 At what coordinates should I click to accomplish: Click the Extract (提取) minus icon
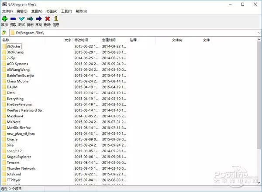pos(13,19)
